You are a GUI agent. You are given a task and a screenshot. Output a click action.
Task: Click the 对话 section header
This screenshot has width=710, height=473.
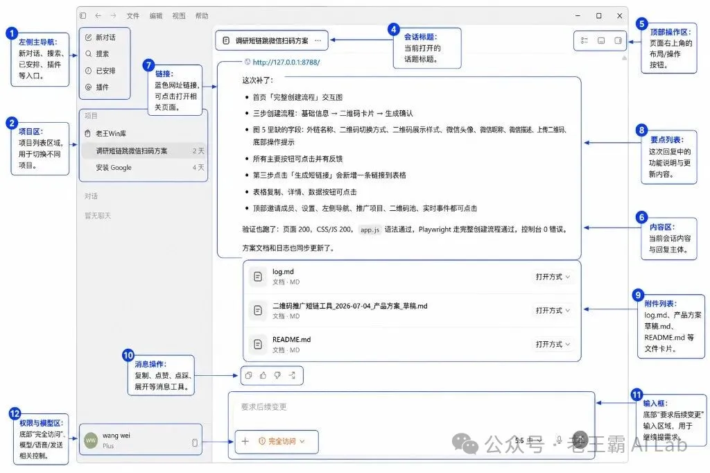point(91,196)
